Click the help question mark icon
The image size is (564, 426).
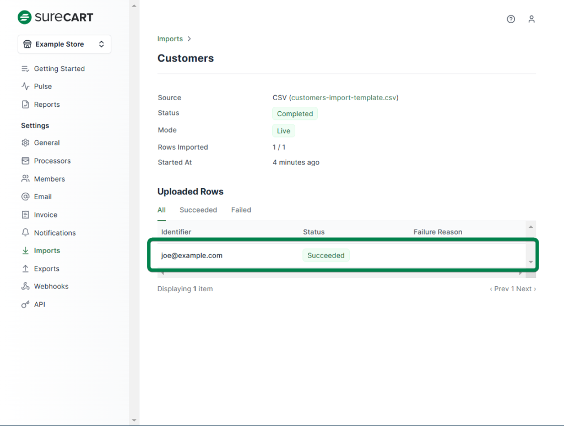pyautogui.click(x=511, y=19)
